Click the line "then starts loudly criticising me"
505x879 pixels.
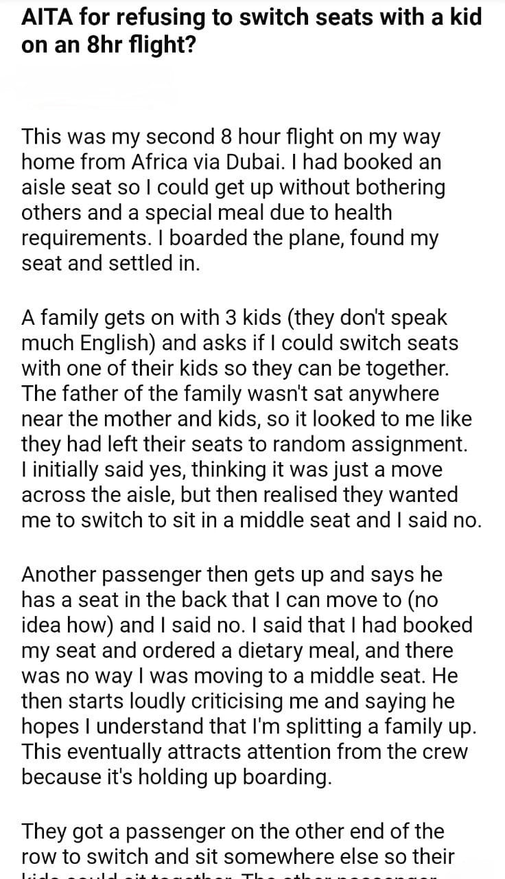[x=240, y=701]
